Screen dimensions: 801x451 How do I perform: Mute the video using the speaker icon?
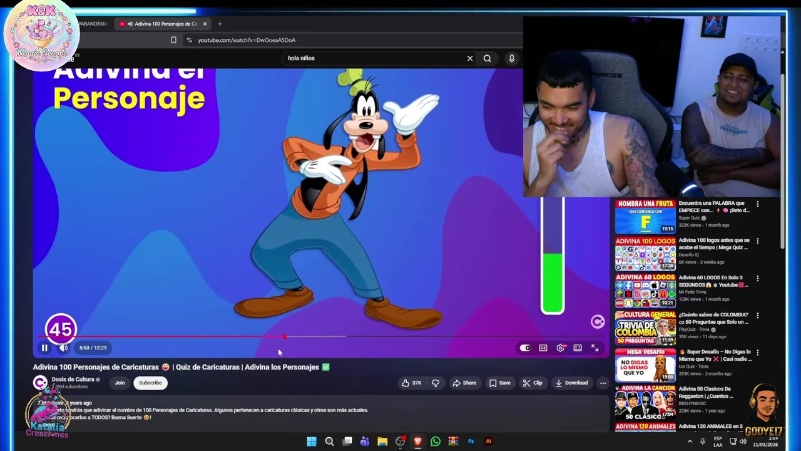point(63,348)
